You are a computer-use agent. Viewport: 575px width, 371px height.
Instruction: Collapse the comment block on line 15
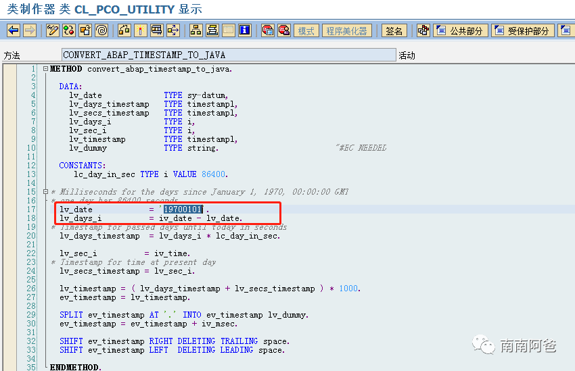[x=45, y=191]
